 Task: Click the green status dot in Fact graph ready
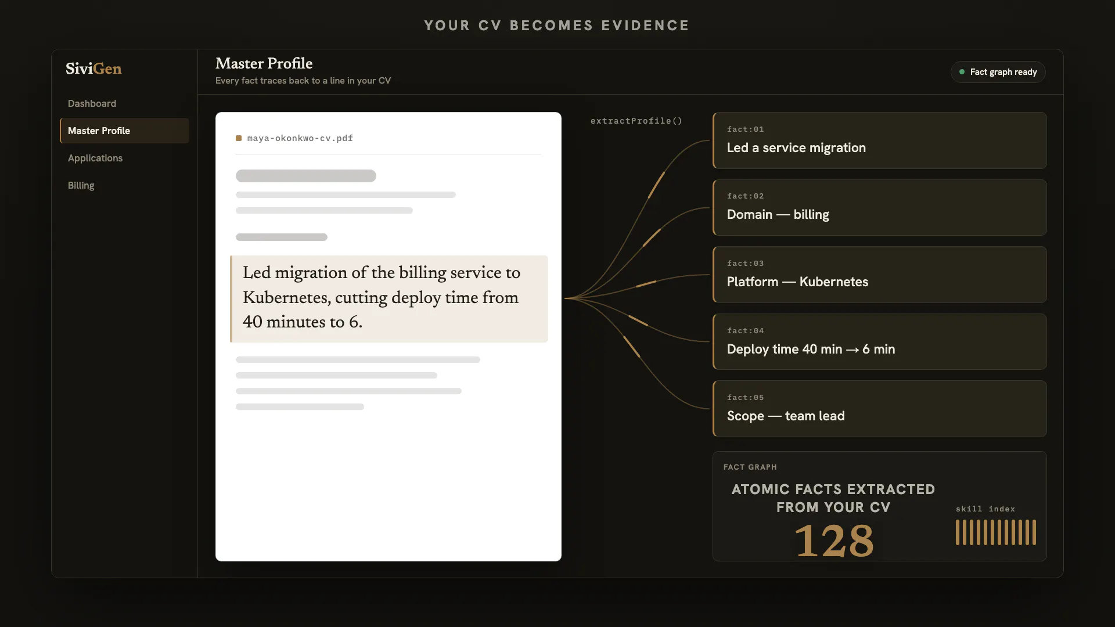pyautogui.click(x=962, y=72)
